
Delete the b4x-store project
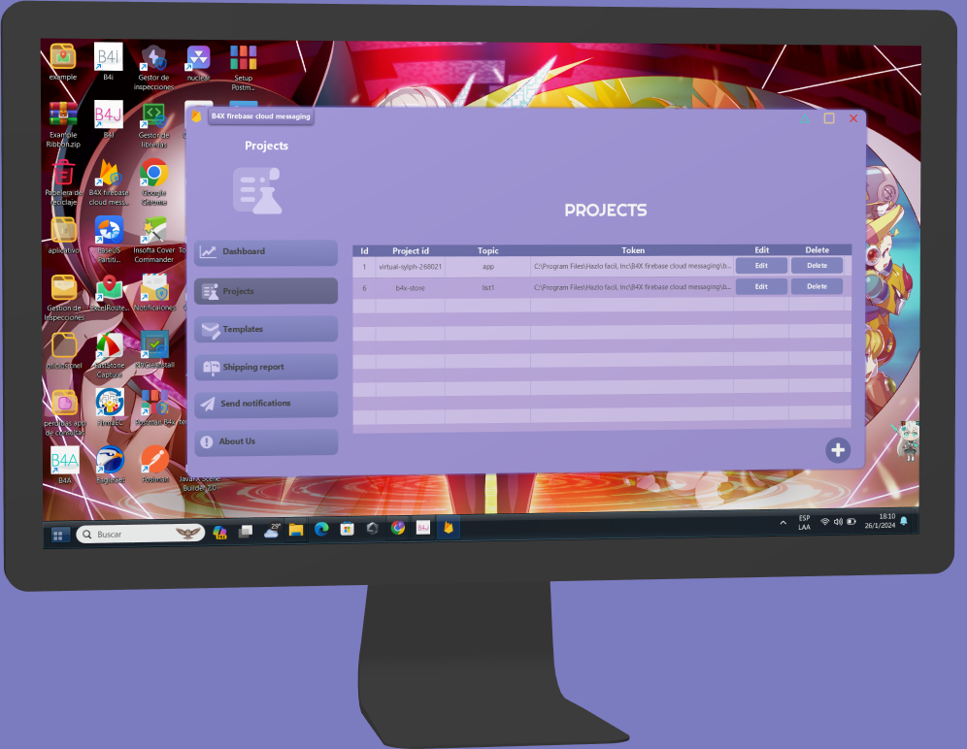pos(817,286)
